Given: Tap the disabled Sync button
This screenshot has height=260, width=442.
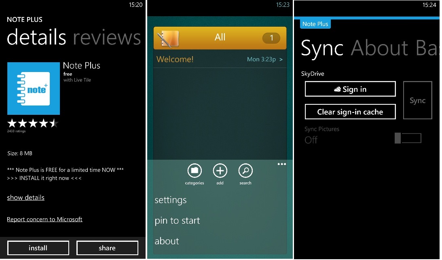Looking at the screenshot, I should click(x=417, y=100).
